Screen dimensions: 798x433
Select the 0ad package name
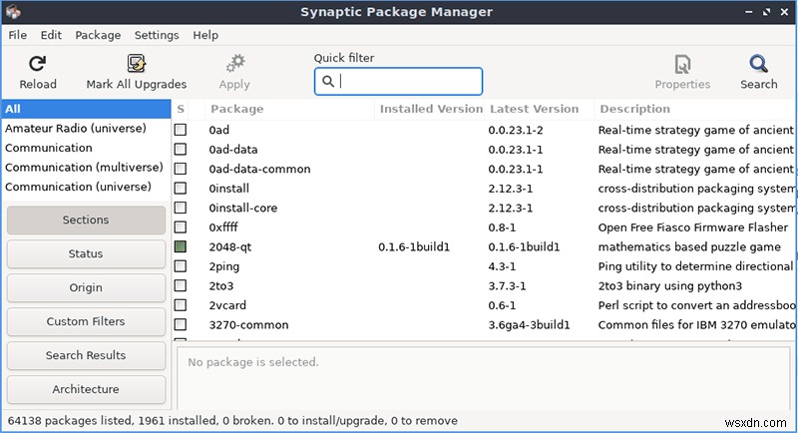(x=218, y=131)
